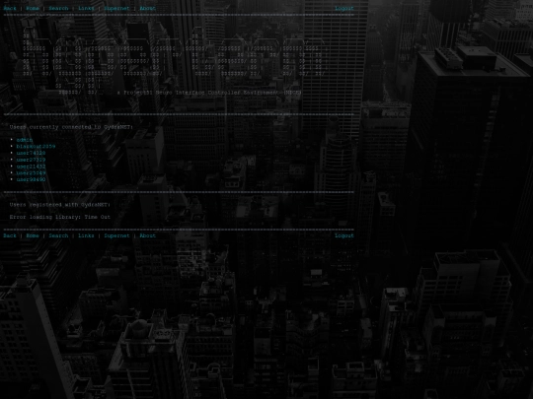Click the 'Users currently connected to CydraNET:' heading
Screen dimensions: 533x399
(x=71, y=127)
